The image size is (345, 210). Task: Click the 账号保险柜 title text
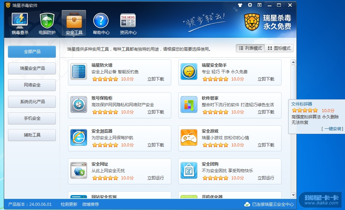[102, 98]
